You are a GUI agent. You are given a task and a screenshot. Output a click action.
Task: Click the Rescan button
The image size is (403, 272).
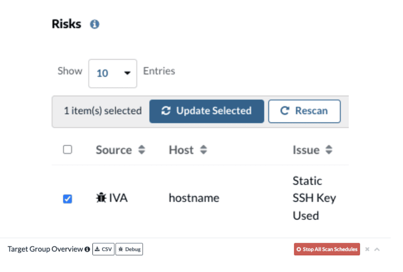(304, 111)
